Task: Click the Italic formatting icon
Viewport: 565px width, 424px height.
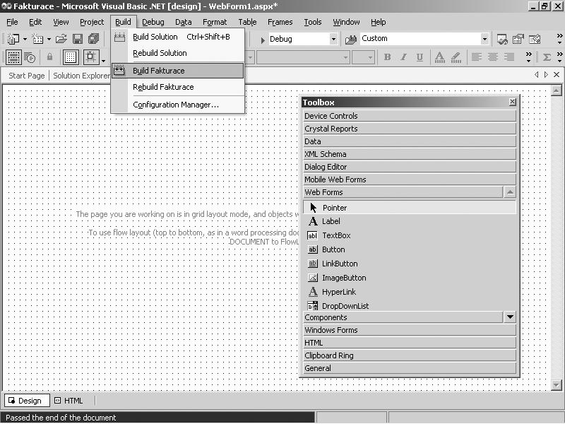Action: point(403,57)
